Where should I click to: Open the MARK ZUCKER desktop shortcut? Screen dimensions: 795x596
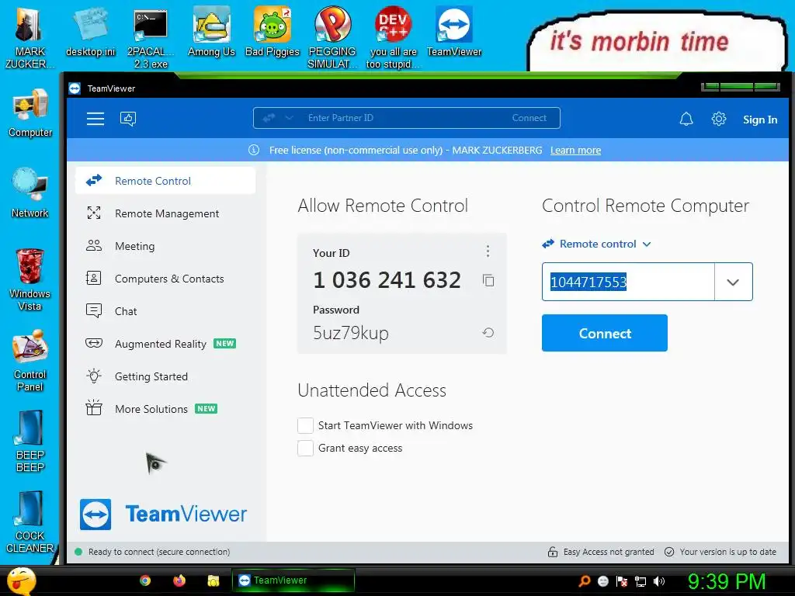[x=30, y=37]
